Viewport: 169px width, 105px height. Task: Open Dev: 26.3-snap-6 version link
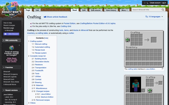coord(11,100)
